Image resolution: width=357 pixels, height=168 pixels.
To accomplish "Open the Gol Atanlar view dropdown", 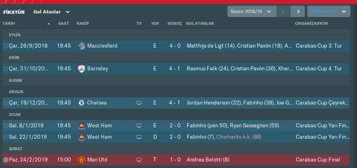I will coord(52,12).
